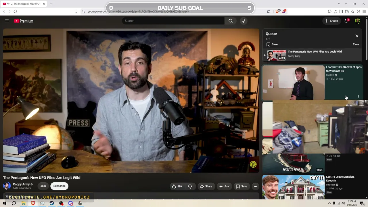Open MrBeast channel link
The width and height of the screenshot is (368, 207).
(330, 185)
